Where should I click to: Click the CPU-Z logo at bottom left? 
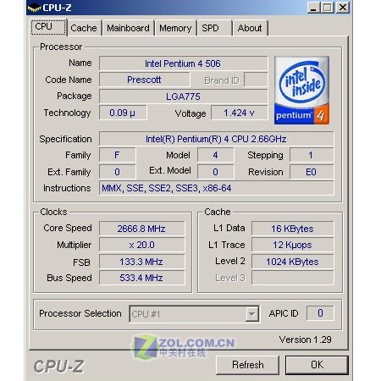[x=58, y=367]
